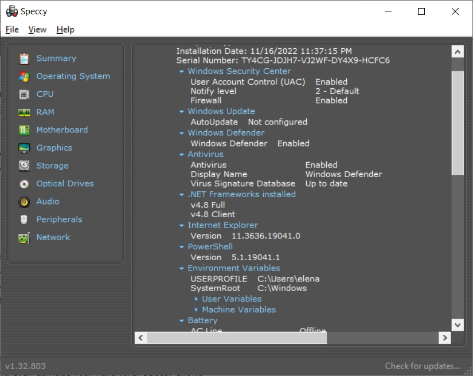The width and height of the screenshot is (473, 376).
Task: Click the SystemRoot variable row
Action: coord(249,288)
